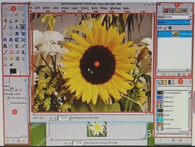Open the Filters menu
Screen dimensions: 195x147
pyautogui.click(x=104, y=8)
